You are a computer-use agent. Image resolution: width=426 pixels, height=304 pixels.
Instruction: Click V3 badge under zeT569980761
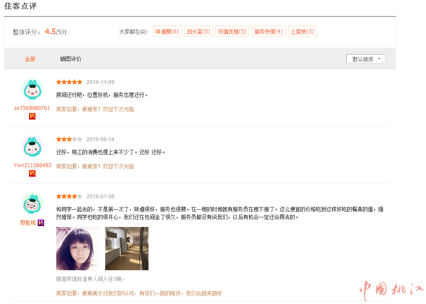(x=32, y=116)
